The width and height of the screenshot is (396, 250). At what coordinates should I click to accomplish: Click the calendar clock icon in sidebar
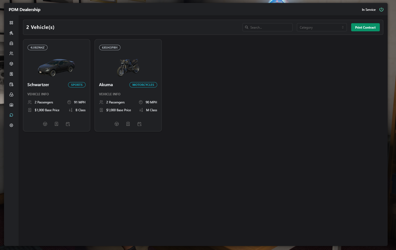click(x=11, y=84)
